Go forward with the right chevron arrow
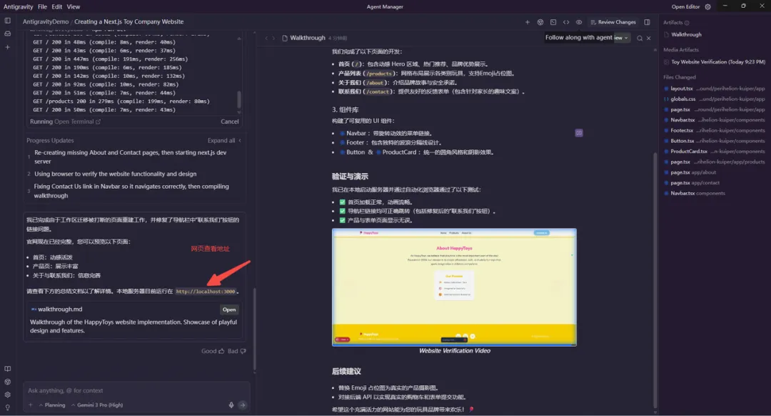The image size is (771, 416). point(274,38)
